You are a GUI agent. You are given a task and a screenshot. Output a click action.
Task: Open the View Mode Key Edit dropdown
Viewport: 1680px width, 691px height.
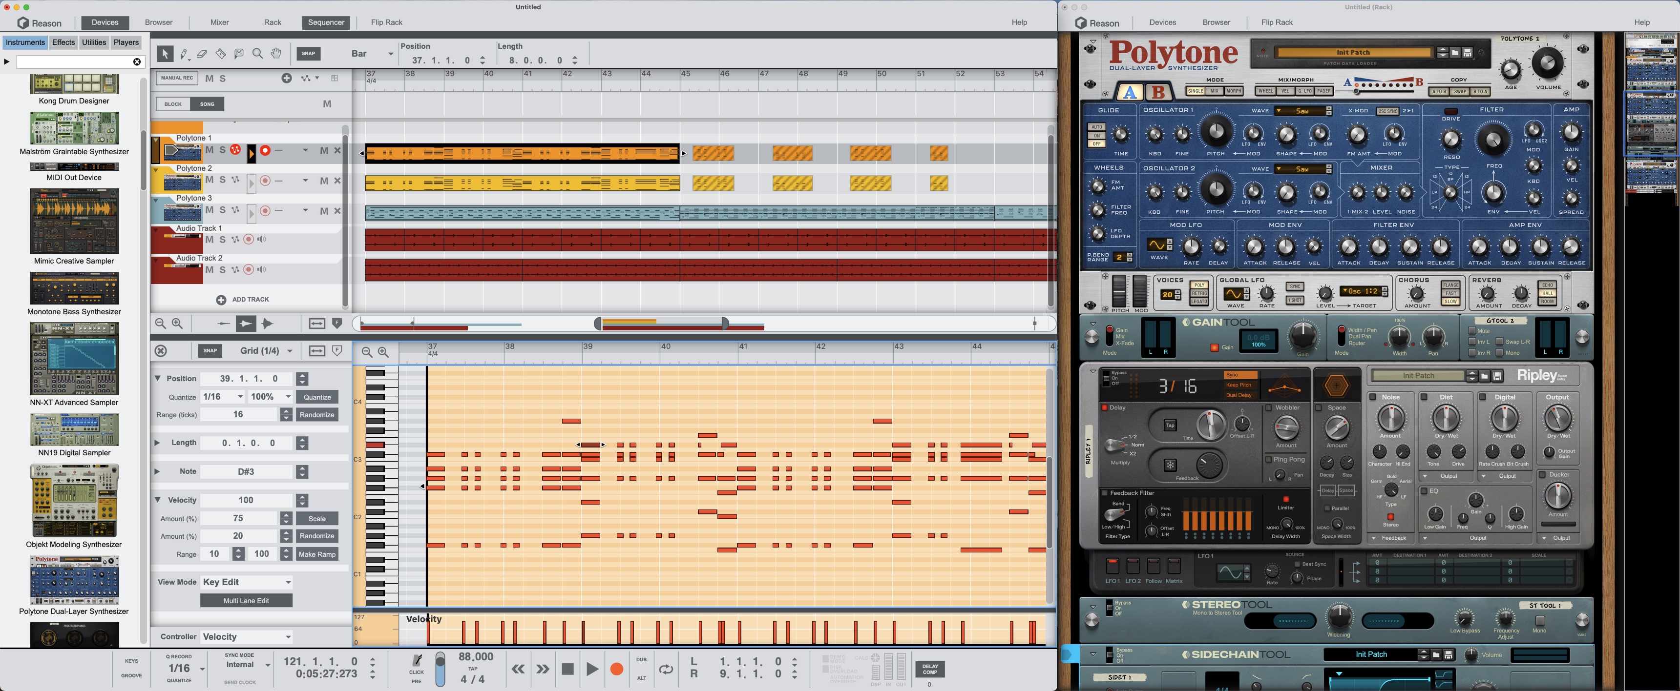click(x=247, y=582)
